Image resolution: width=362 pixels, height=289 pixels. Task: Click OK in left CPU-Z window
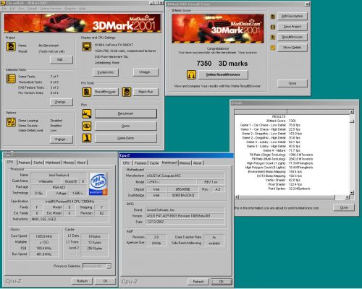point(105,281)
